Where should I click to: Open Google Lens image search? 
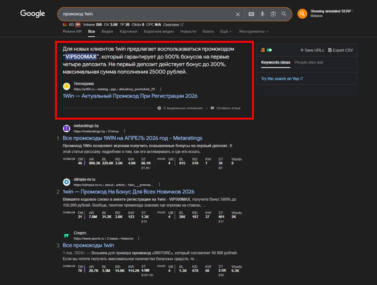point(273,14)
